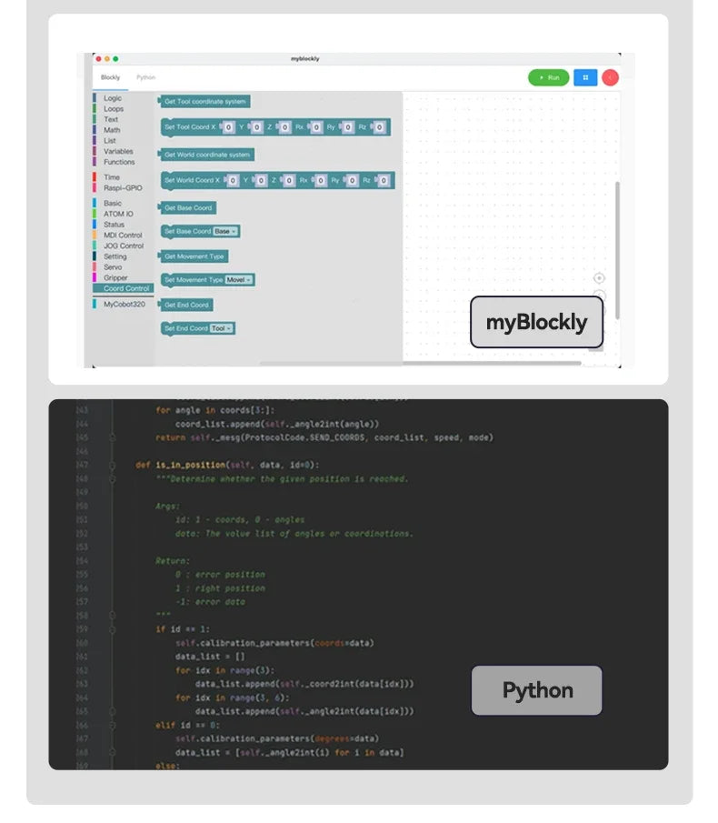Open the Math block category
This screenshot has width=718, height=823.
click(x=112, y=130)
